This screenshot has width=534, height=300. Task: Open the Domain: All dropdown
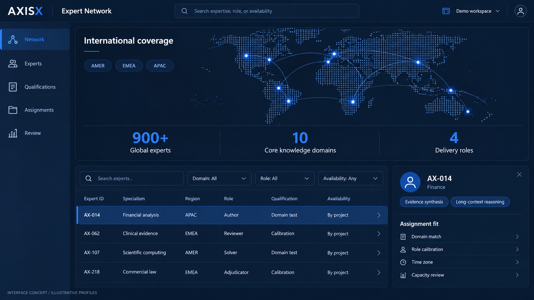click(219, 179)
